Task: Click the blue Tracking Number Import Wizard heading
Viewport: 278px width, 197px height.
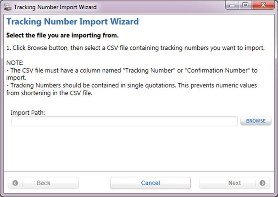Action: (x=73, y=22)
